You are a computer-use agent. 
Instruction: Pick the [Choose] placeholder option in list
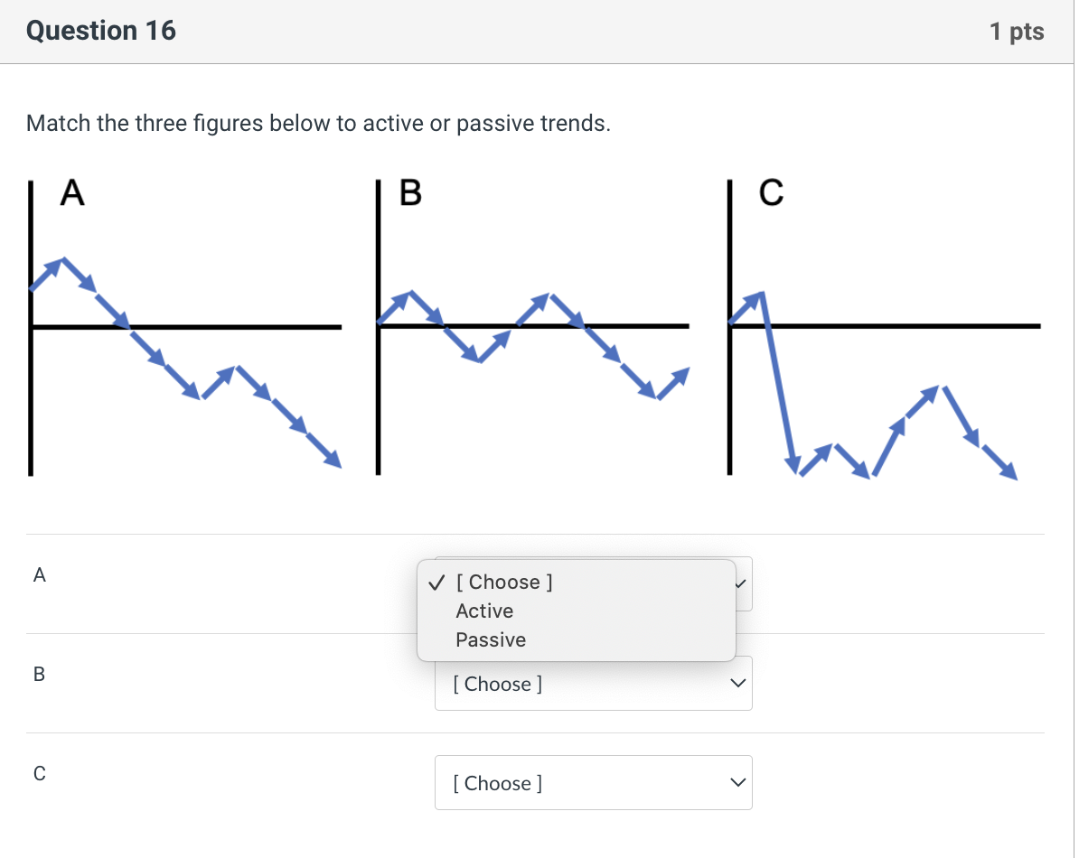coord(504,583)
